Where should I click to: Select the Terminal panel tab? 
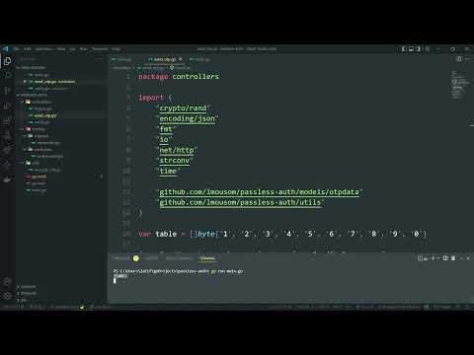click(207, 258)
